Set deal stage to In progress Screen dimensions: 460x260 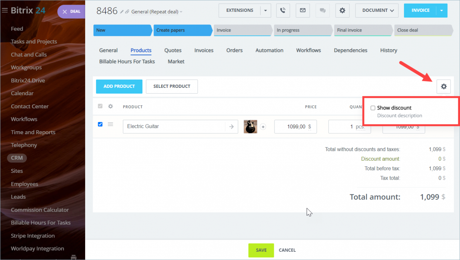coord(303,30)
